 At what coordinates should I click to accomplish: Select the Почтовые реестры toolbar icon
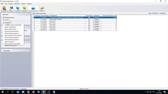33,8
